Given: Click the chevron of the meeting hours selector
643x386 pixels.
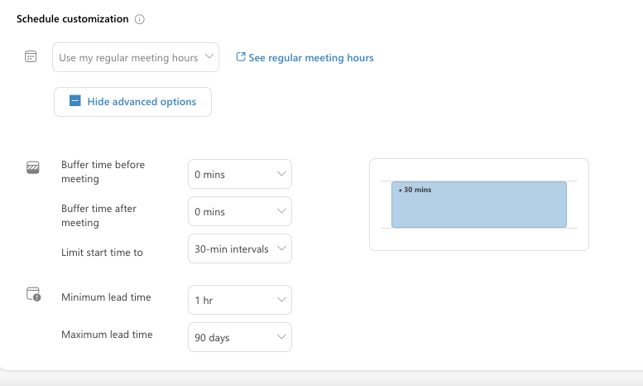Looking at the screenshot, I should pyautogui.click(x=209, y=56).
